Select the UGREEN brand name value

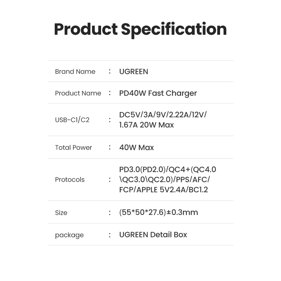click(x=134, y=72)
